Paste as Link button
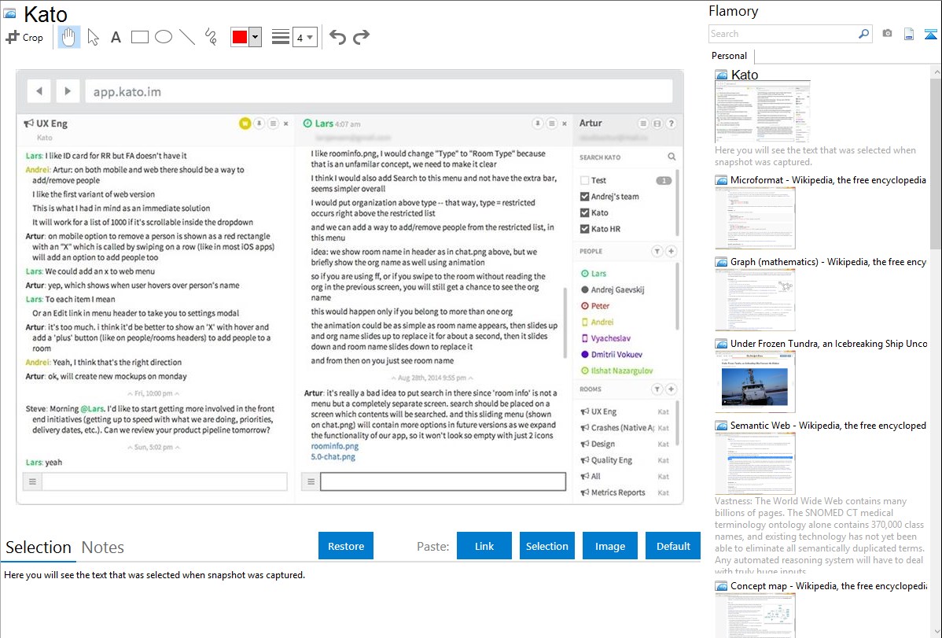The image size is (942, 638). tap(484, 546)
